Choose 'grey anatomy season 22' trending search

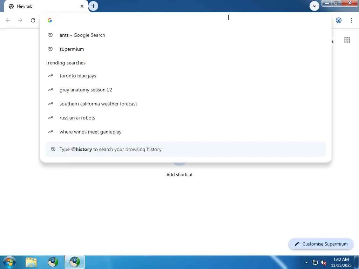tap(186, 90)
